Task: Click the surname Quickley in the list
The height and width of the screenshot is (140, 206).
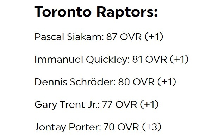Action: tap(108, 60)
